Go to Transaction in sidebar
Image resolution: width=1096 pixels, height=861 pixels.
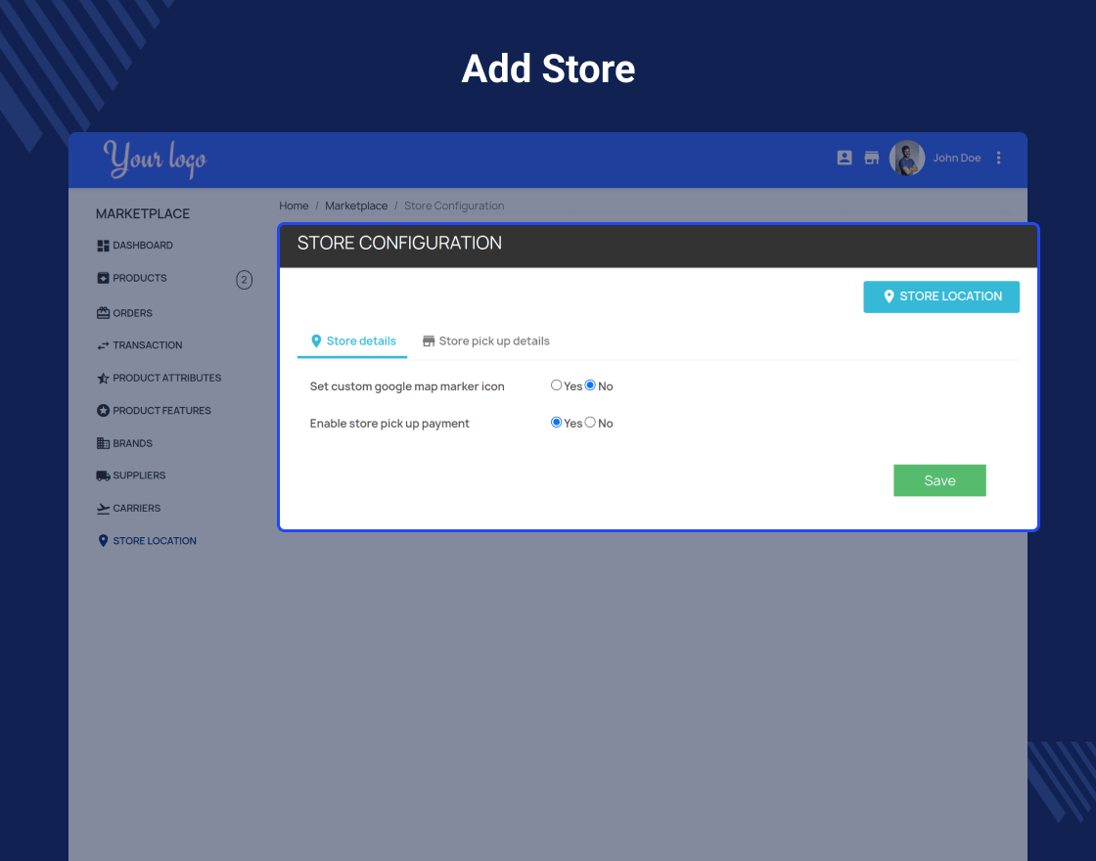tap(148, 345)
